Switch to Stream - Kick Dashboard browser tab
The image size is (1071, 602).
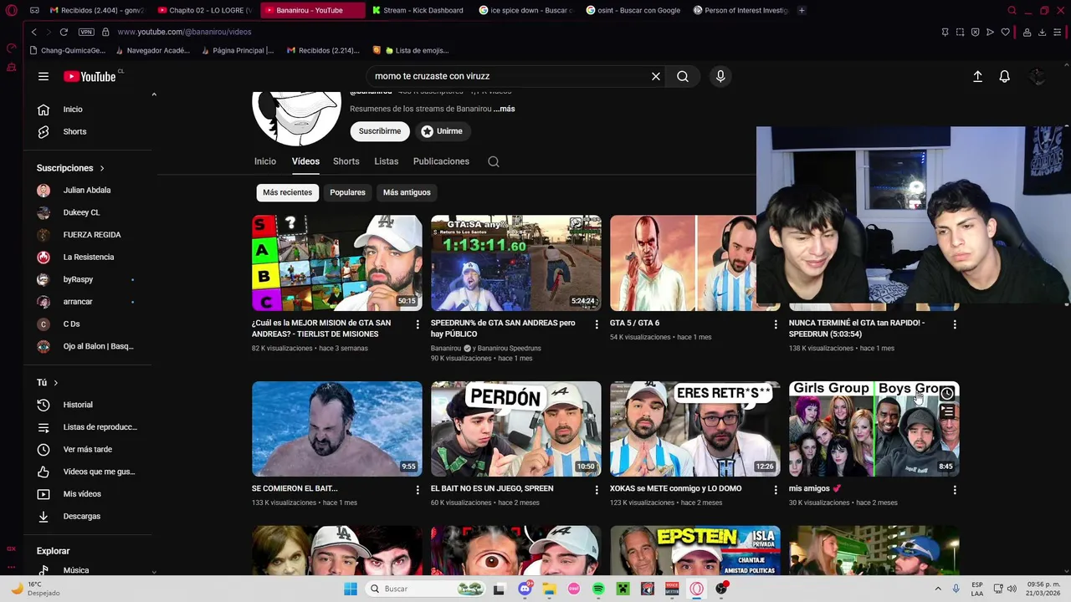pos(418,10)
